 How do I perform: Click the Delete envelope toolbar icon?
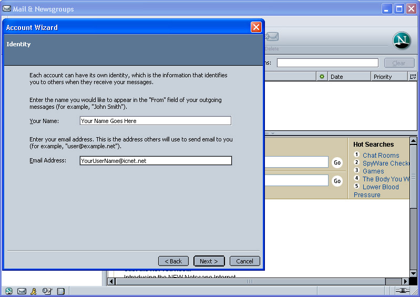pos(272,36)
